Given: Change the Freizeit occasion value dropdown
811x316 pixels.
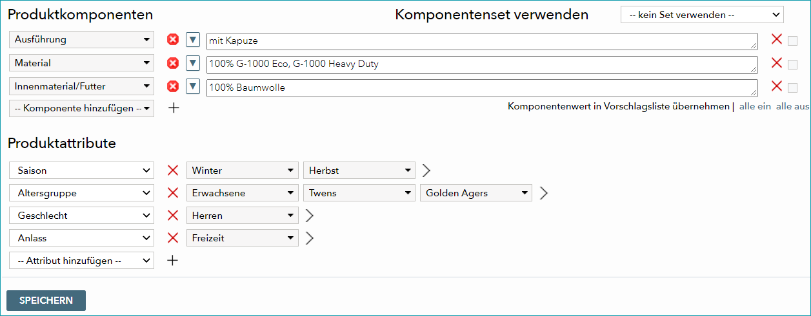Looking at the screenshot, I should click(243, 238).
